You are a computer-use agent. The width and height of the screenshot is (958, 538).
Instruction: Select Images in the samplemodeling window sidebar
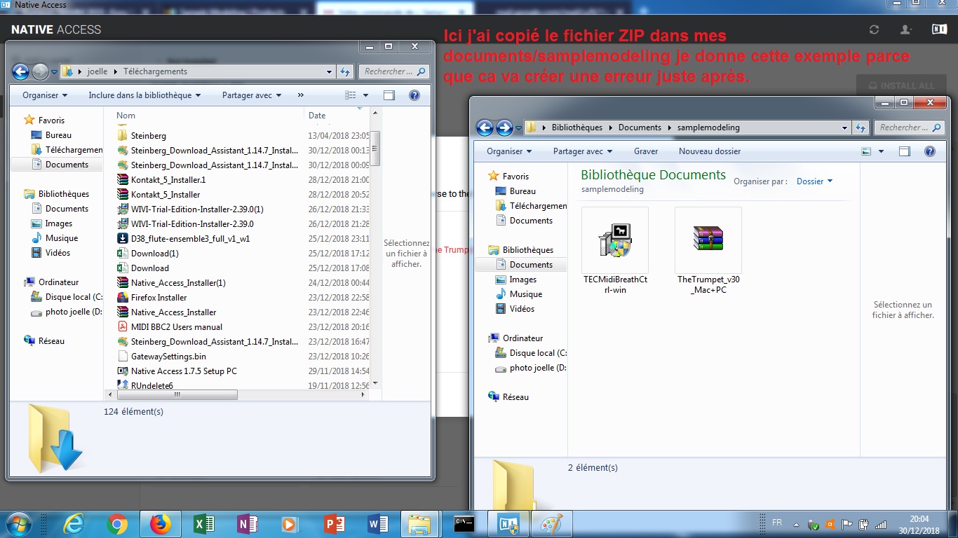(523, 280)
